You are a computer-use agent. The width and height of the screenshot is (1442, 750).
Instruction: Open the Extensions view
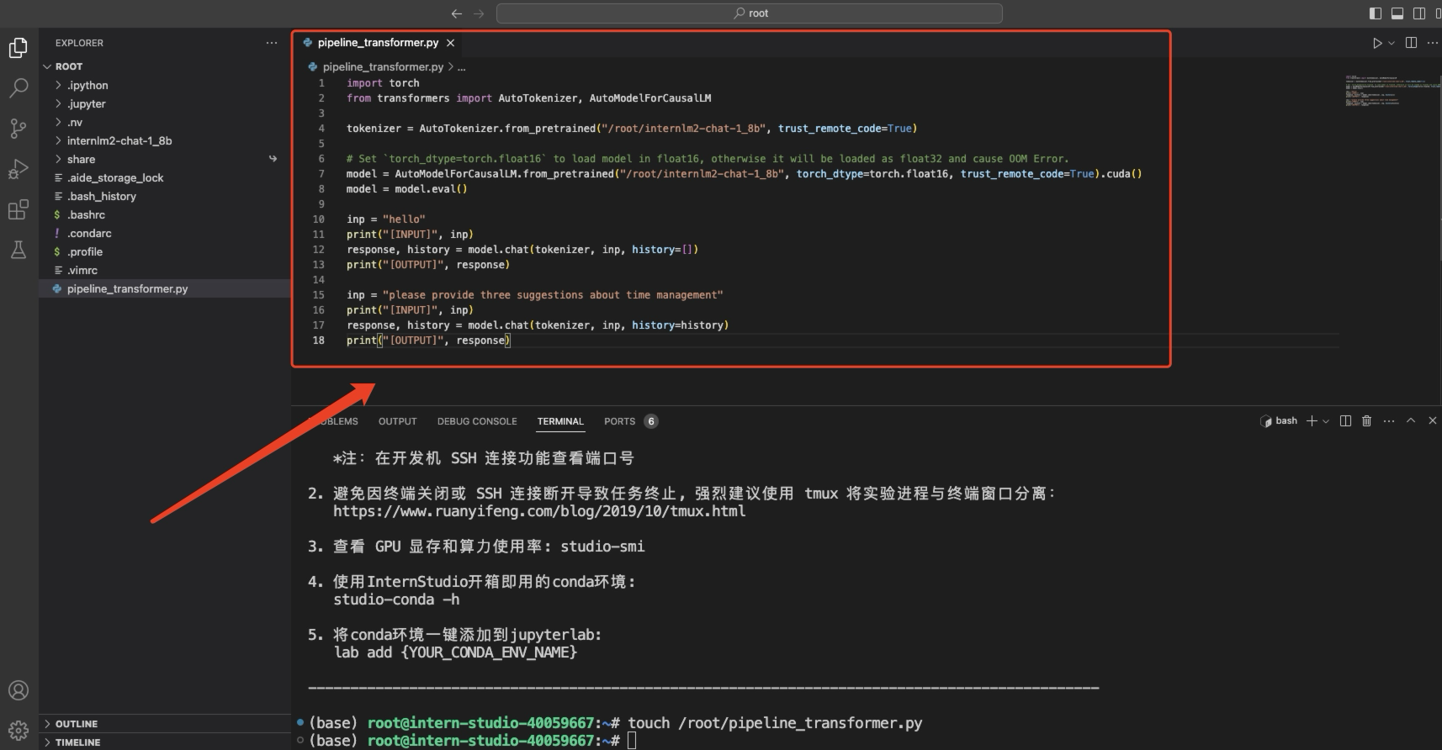pos(19,209)
